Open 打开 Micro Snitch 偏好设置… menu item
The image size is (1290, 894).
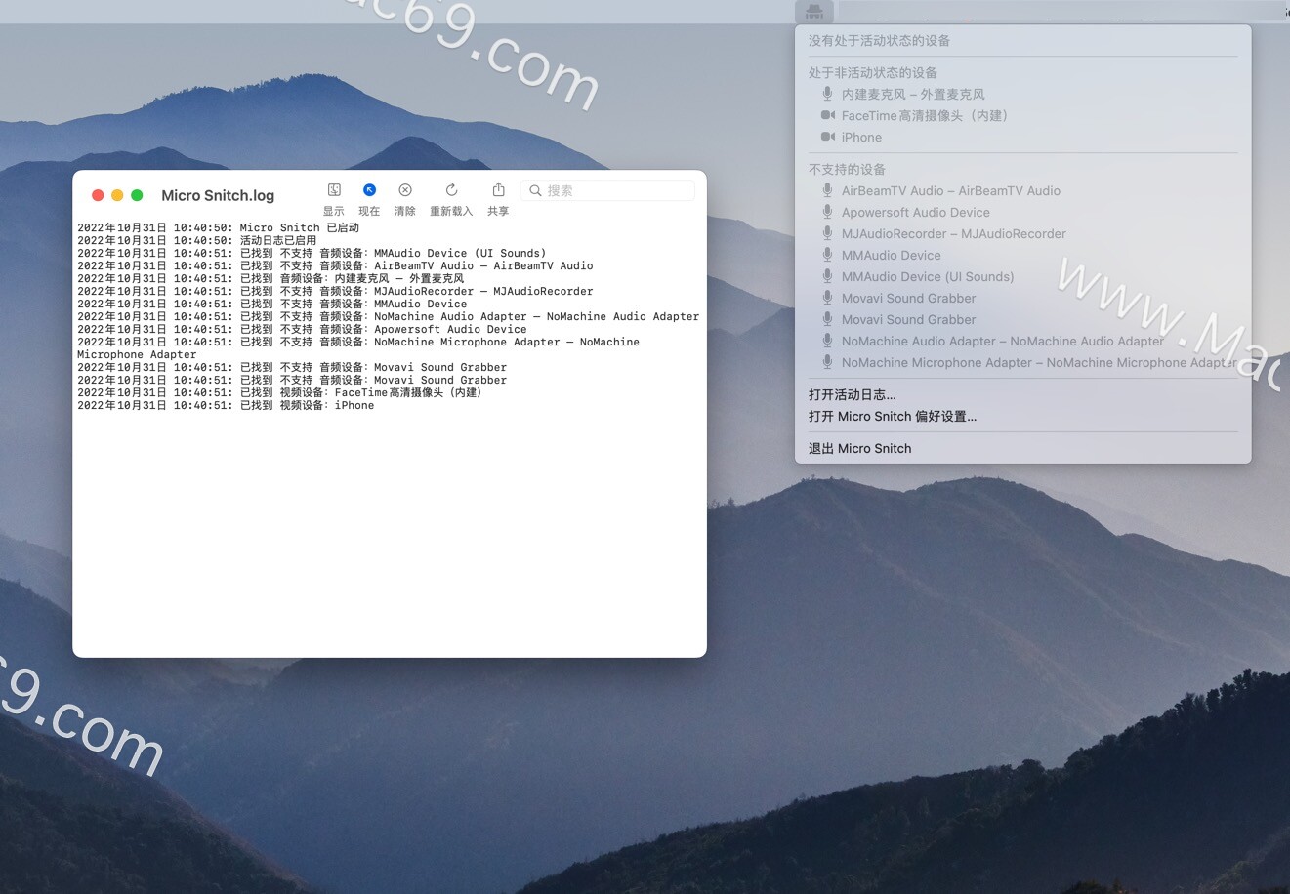coord(892,416)
